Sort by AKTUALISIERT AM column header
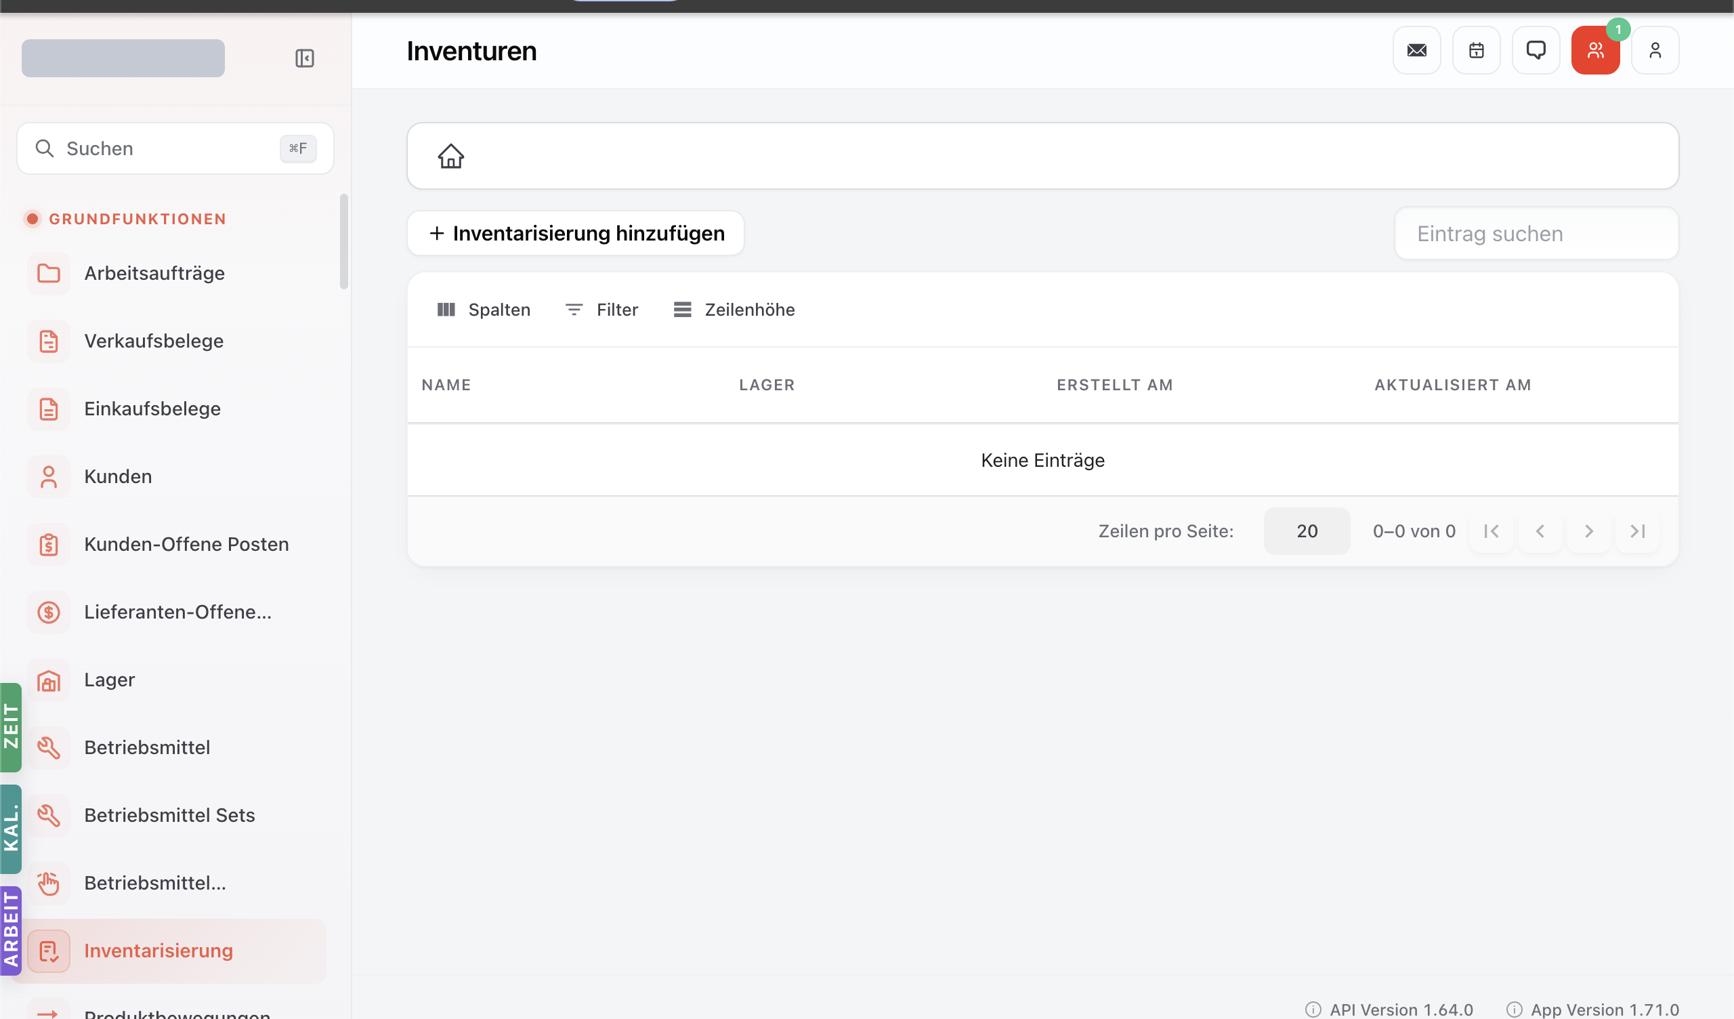This screenshot has height=1019, width=1734. click(x=1453, y=385)
